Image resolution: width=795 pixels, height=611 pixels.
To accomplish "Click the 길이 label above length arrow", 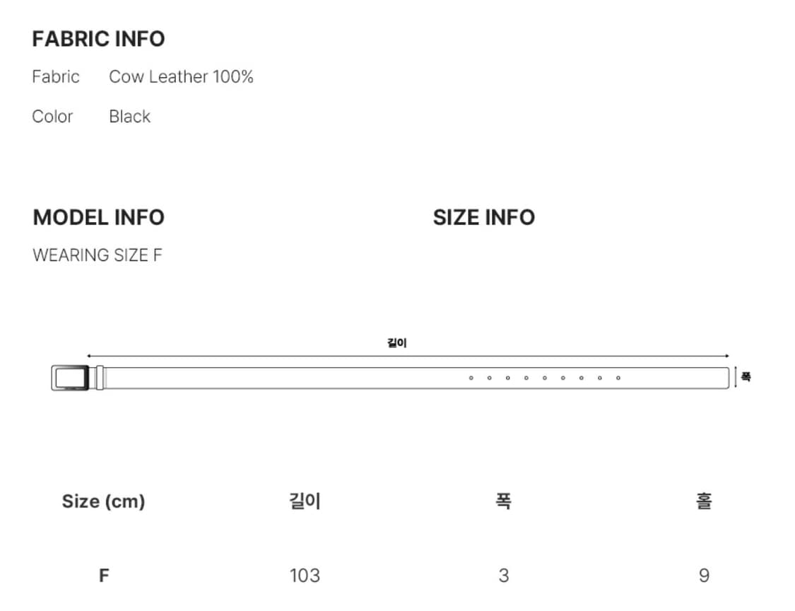I will (397, 343).
